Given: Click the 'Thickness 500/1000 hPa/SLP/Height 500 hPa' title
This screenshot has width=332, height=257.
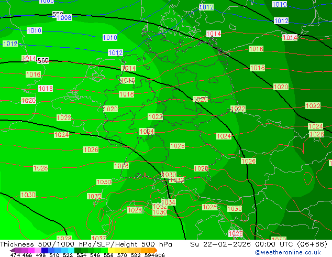Looking at the screenshot, I should [x=86, y=244].
